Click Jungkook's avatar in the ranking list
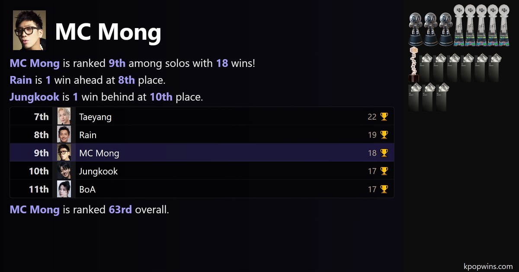This screenshot has width=519, height=272. [64, 171]
